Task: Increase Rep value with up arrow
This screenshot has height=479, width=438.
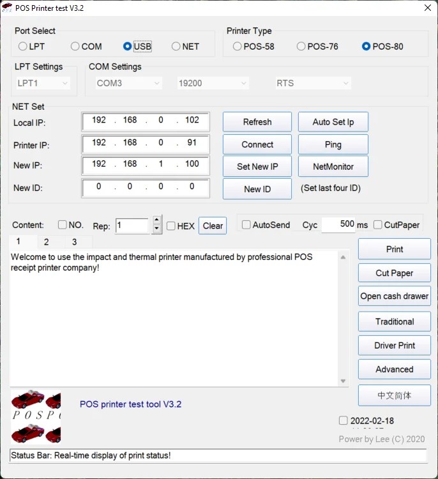Action: [157, 221]
